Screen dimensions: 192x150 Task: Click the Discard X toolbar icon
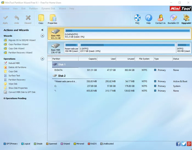[28, 18]
